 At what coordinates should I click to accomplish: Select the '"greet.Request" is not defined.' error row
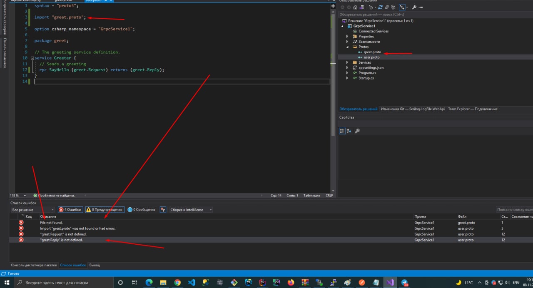point(271,234)
